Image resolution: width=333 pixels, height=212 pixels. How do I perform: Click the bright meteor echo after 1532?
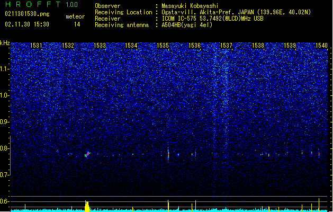click(x=87, y=154)
